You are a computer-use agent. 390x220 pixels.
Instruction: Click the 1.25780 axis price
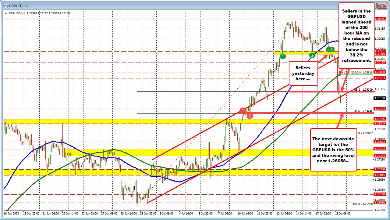point(380,210)
